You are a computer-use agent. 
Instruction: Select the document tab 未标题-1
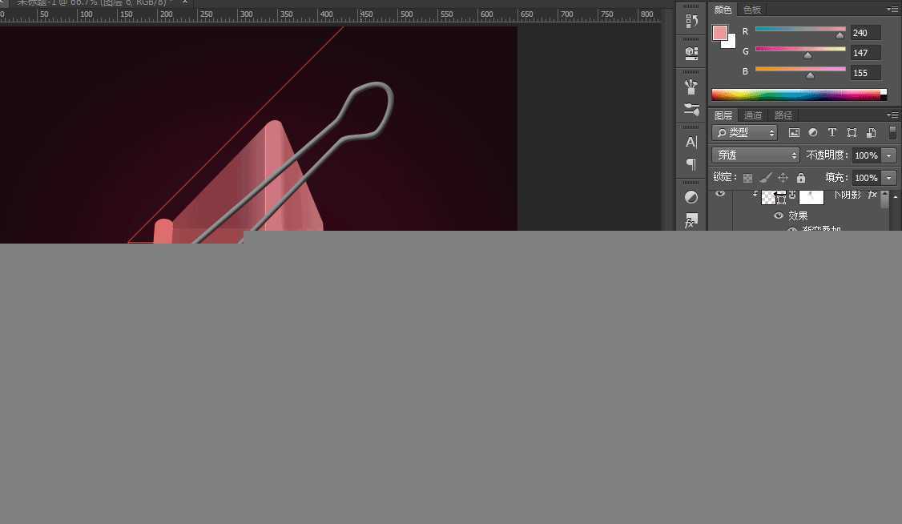[x=95, y=3]
